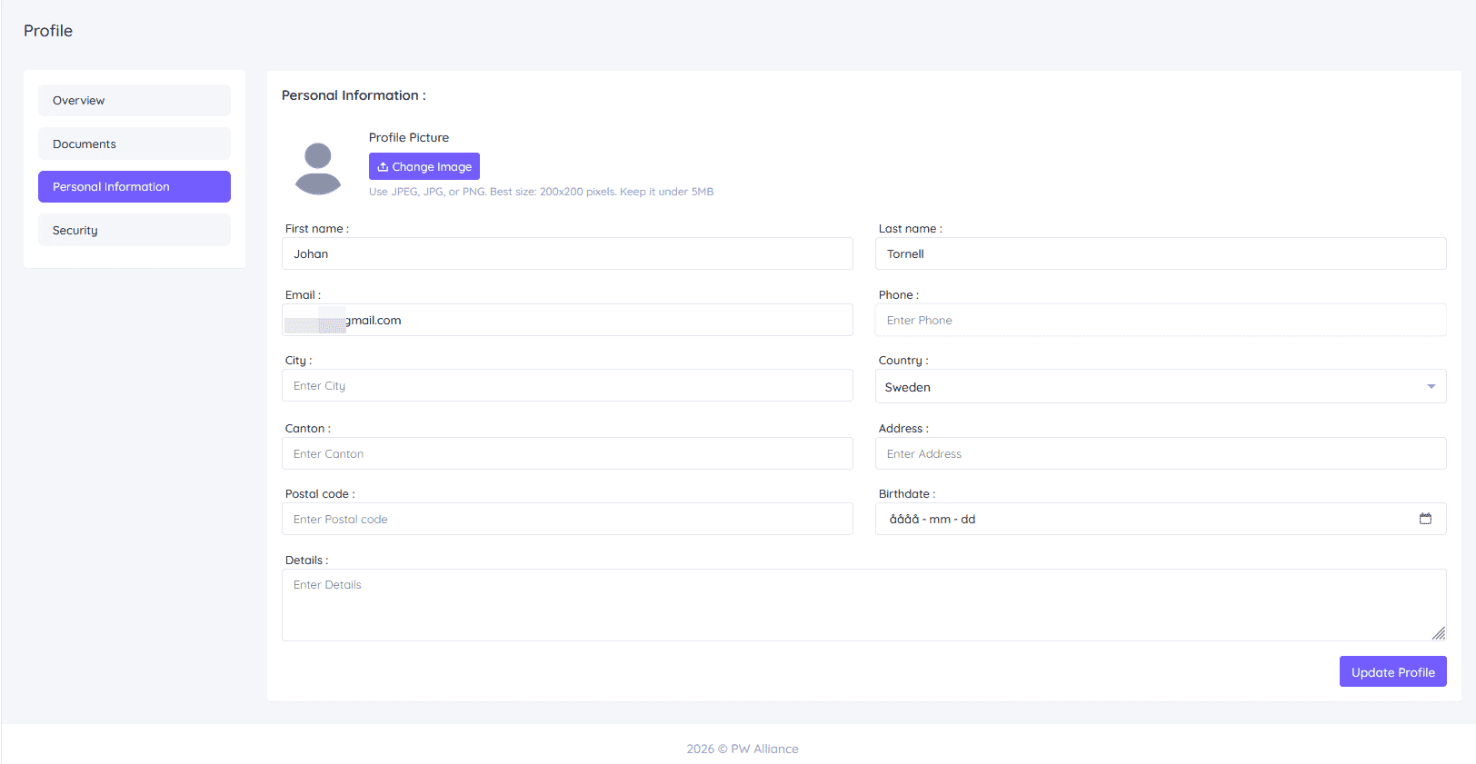Grab the Details textarea resize handle
1476x764 pixels.
point(1439,633)
